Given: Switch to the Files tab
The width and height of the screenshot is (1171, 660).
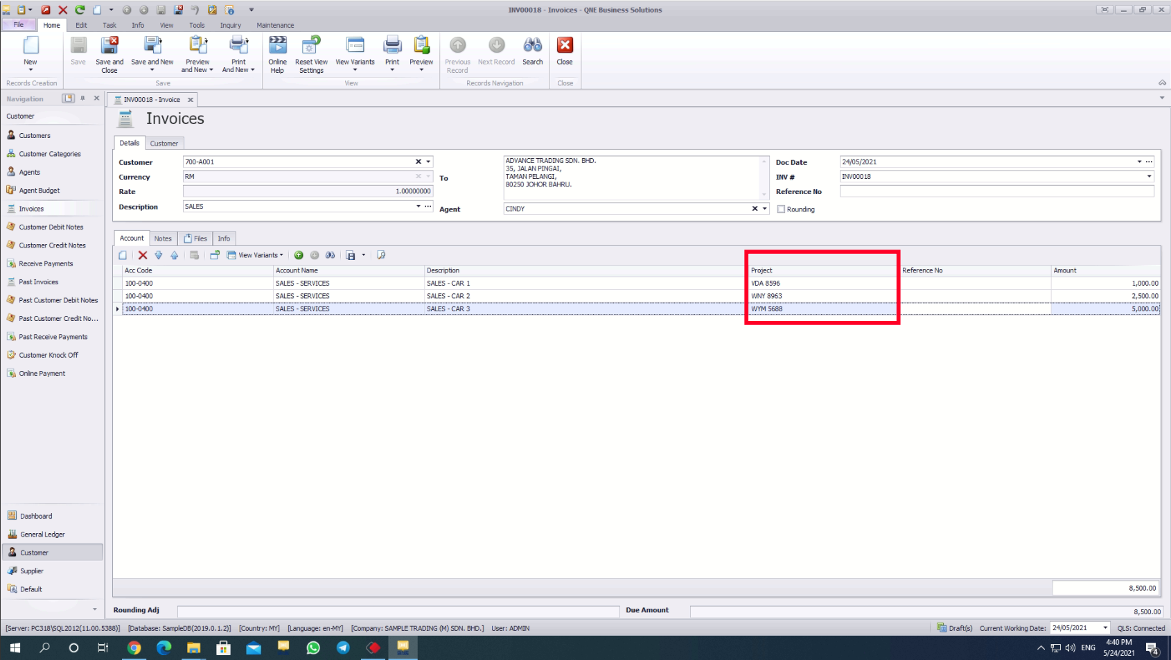Looking at the screenshot, I should 195,238.
